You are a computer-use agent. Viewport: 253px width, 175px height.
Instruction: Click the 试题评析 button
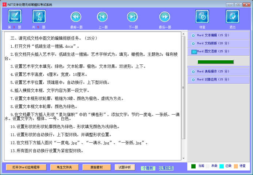(x=124, y=167)
